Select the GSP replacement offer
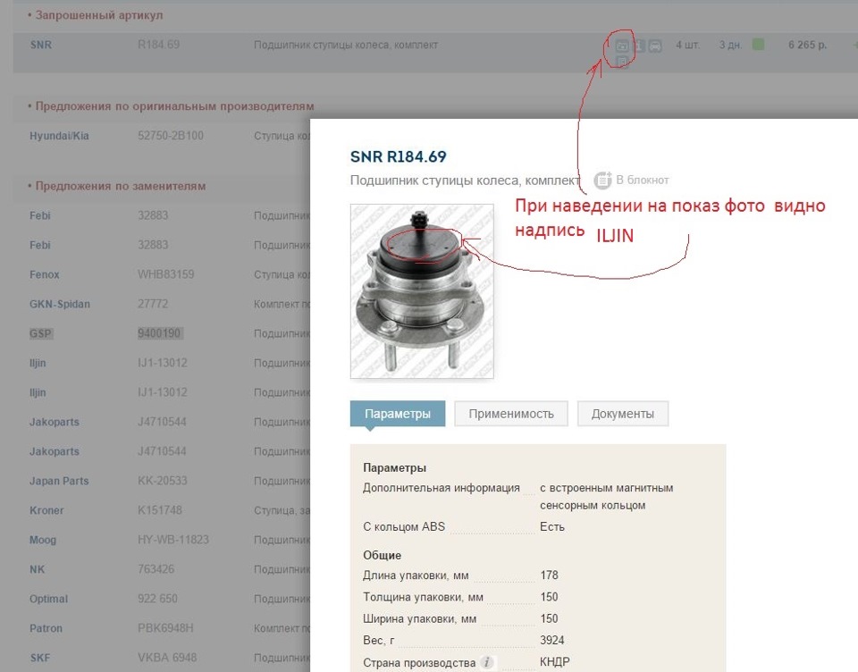Screen dimensions: 858x672 tap(40, 333)
